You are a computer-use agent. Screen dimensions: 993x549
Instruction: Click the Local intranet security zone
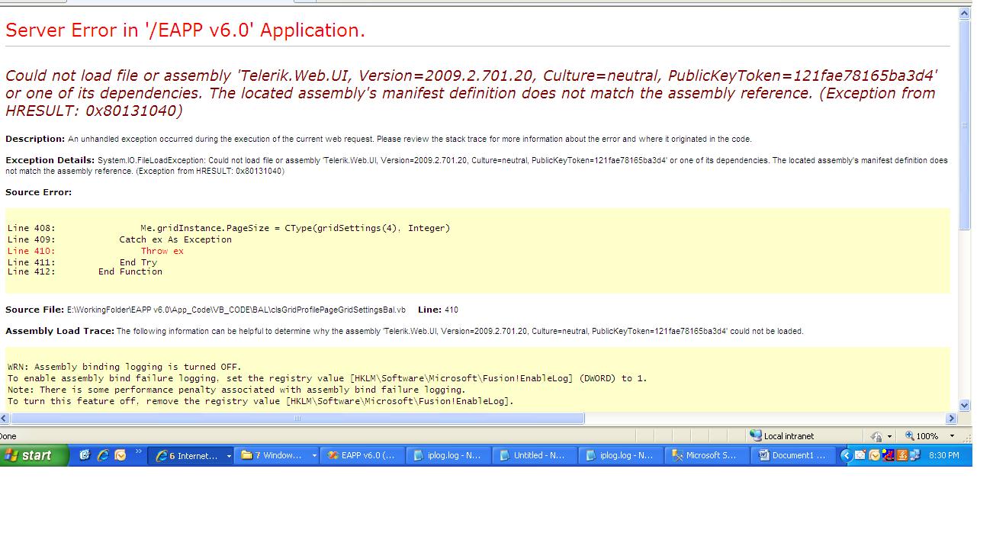click(x=781, y=436)
